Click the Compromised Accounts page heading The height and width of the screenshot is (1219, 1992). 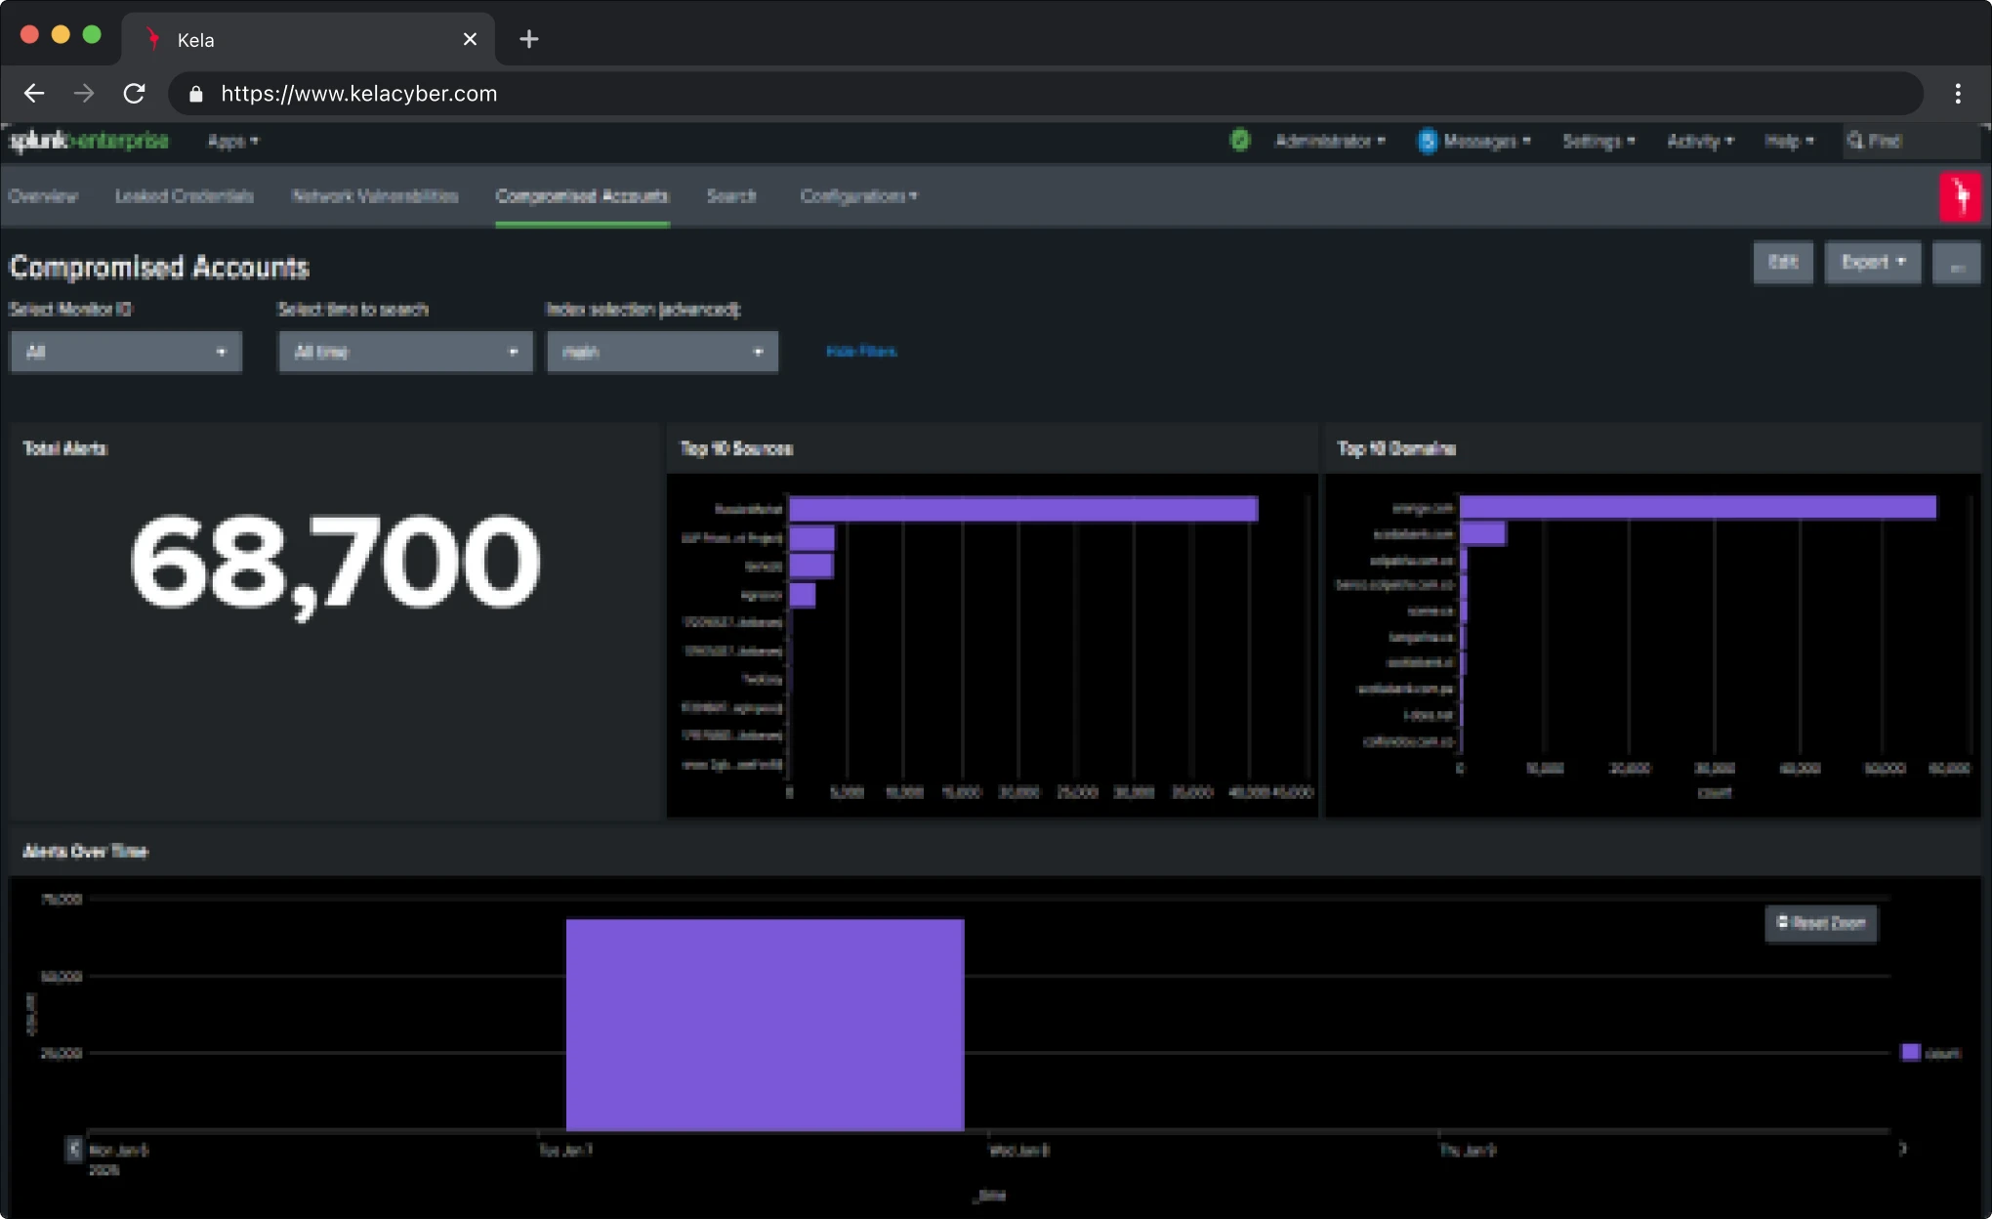click(x=159, y=267)
